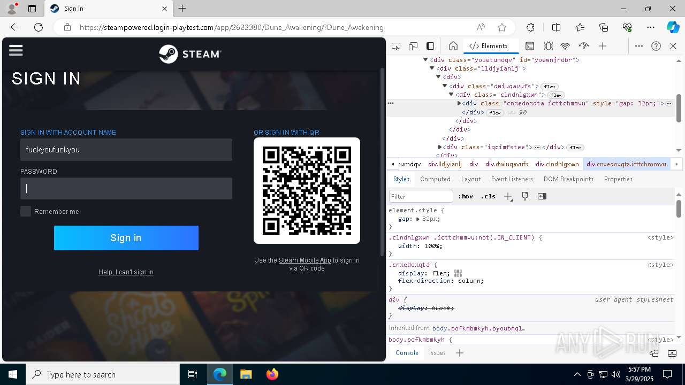Open the Console panel icon in DevTools
This screenshot has height=385, width=685.
(530, 46)
